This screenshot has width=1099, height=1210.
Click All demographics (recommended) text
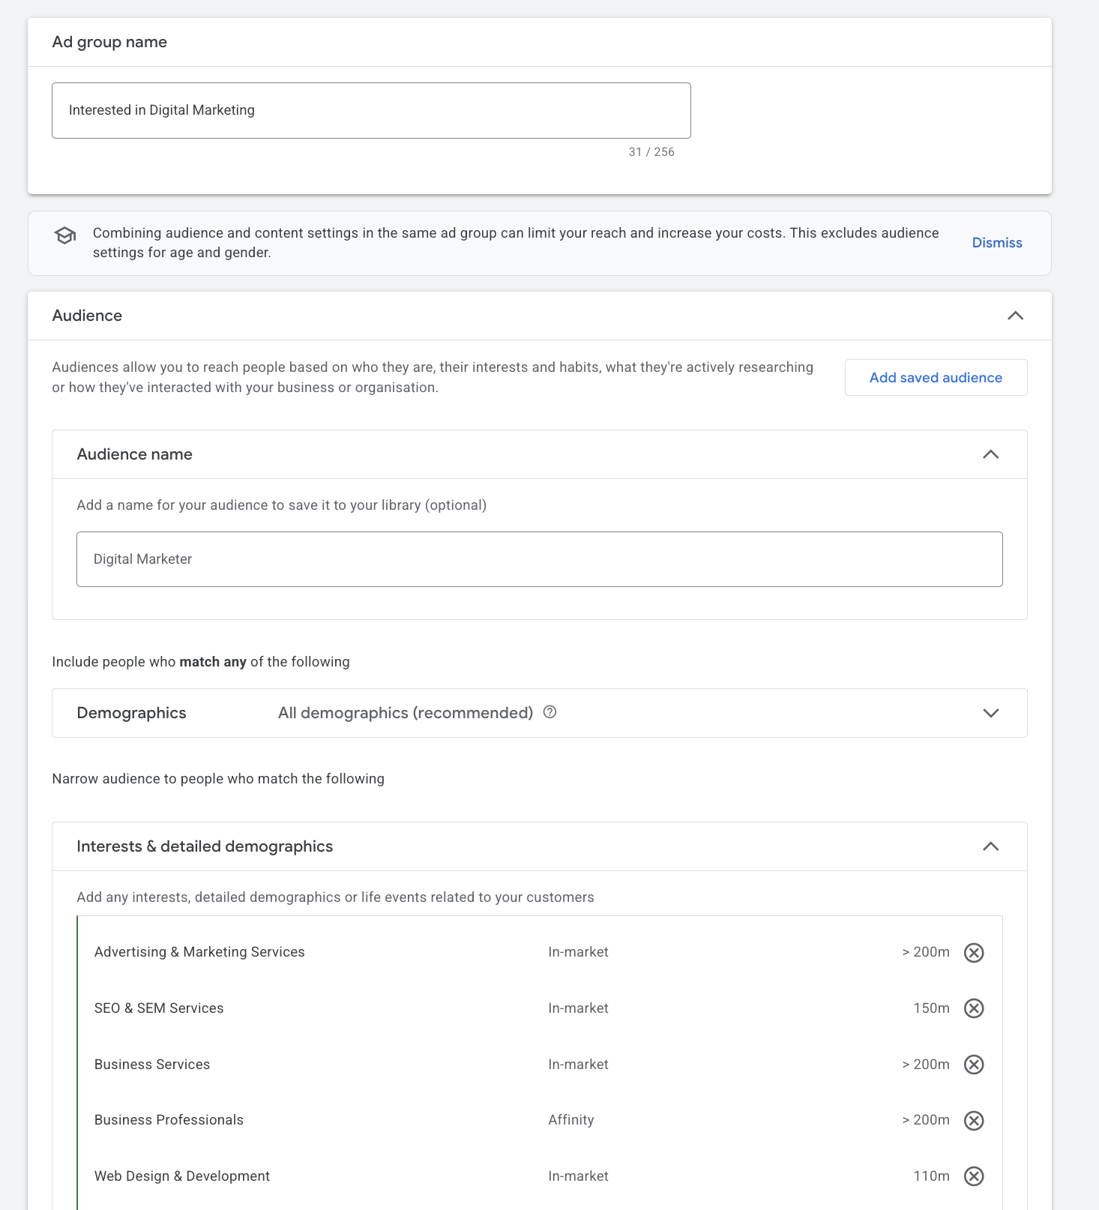(x=406, y=713)
